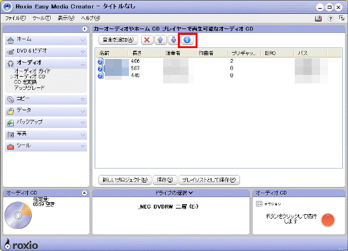The height and width of the screenshot is (251, 348).
Task: Click the audio file icon of the 4:06 track
Action: [x=101, y=61]
